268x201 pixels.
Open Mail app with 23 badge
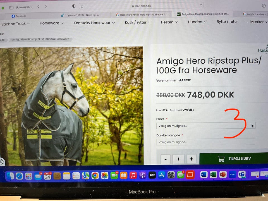38,176
